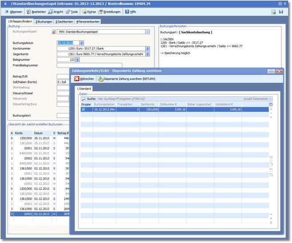Switch to the 4 Personenkonten tab
The height and width of the screenshot is (243, 292).
(x=87, y=21)
